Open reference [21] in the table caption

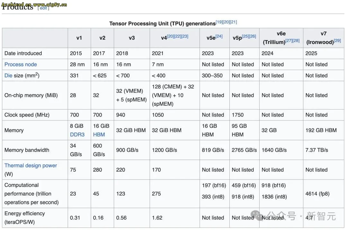(233, 22)
